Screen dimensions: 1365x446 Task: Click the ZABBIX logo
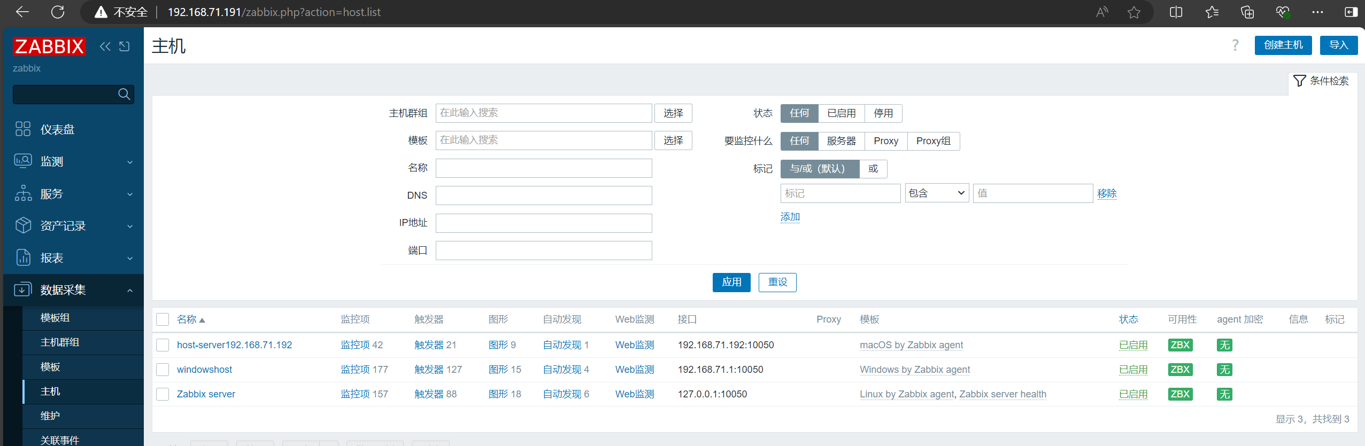point(49,46)
